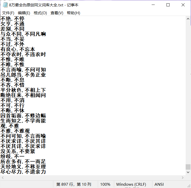The width and height of the screenshot is (191, 188).
Task: Open the 帮助(H) menu
Action: [73, 13]
